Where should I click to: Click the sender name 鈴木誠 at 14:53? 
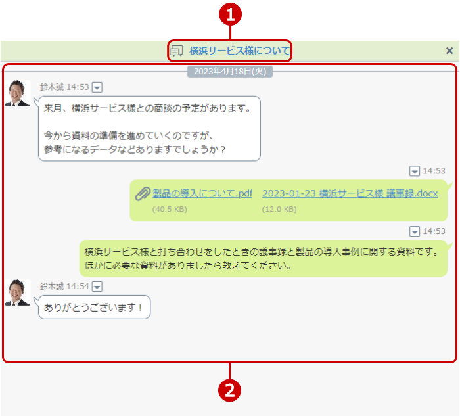52,87
